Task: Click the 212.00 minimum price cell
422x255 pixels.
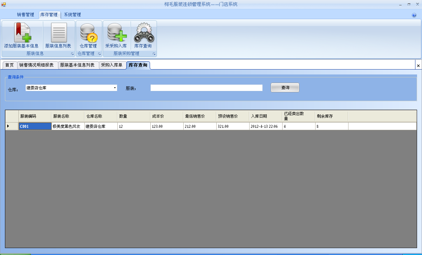Action: pos(200,126)
